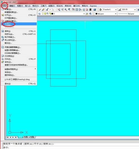Choose 发布(H) menu entry
Viewport: 139px width, 149px height.
coord(19,62)
